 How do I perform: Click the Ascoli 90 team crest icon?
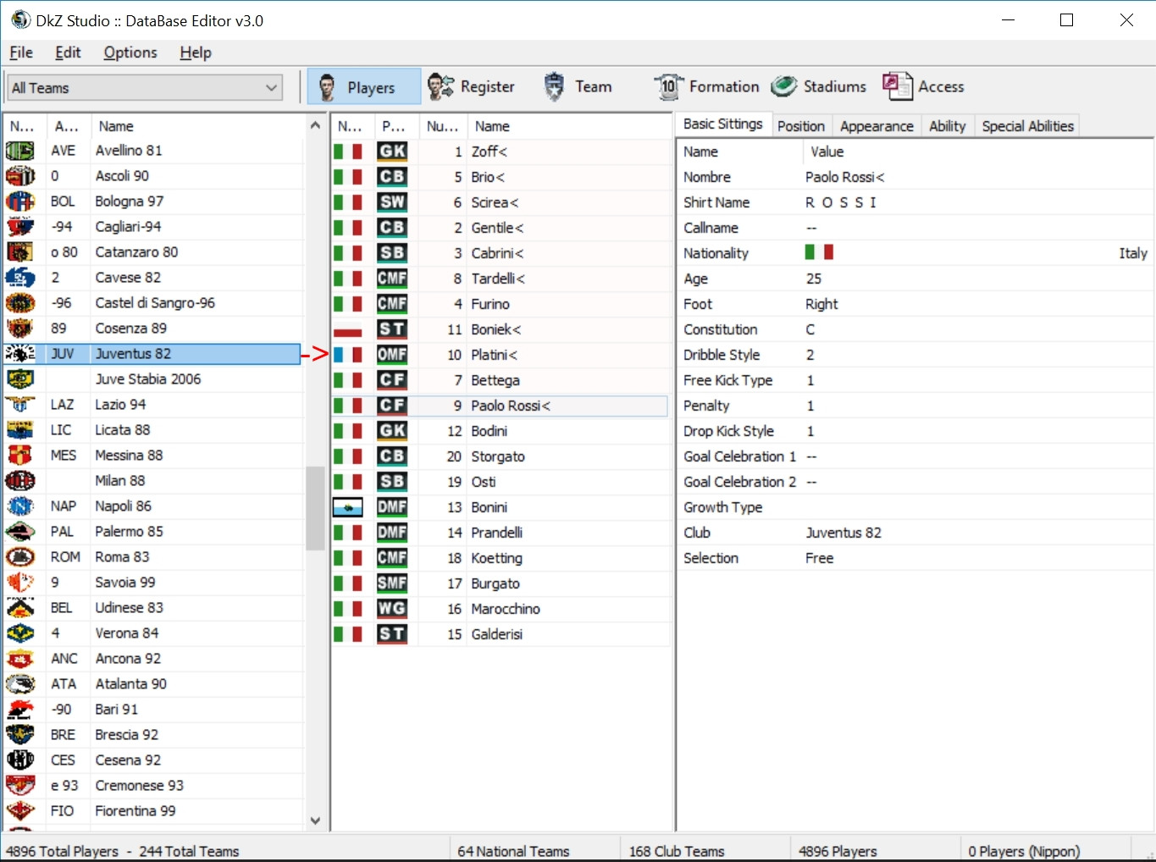coord(20,176)
